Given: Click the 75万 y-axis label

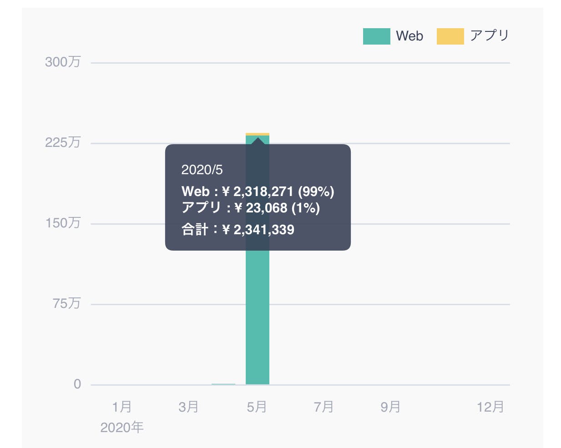Looking at the screenshot, I should 66,303.
